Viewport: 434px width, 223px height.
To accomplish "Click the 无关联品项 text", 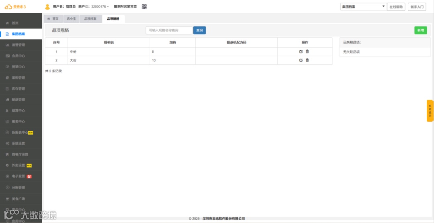I will coord(351,52).
